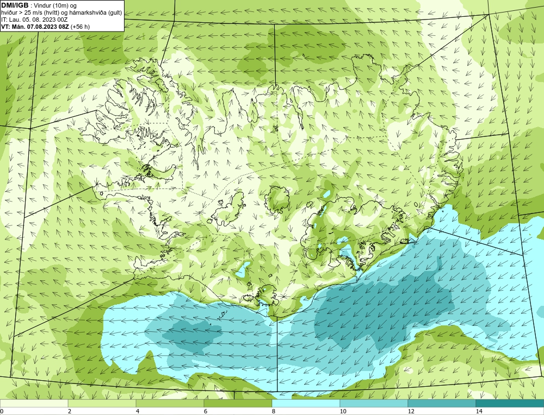Click the legend value 0
Image resolution: width=544 pixels, height=415 pixels.
[2, 411]
